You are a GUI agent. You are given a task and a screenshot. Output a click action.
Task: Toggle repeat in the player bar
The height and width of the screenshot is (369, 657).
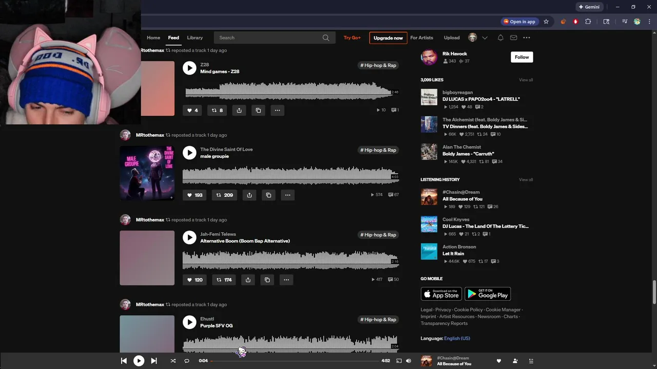(x=187, y=361)
